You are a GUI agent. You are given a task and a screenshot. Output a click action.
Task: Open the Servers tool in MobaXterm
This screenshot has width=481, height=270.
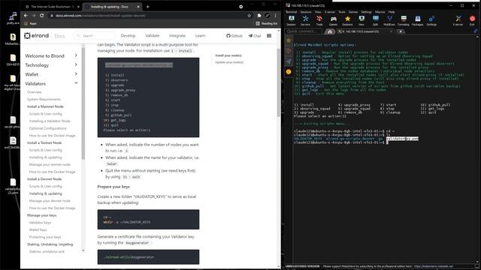pos(305,20)
